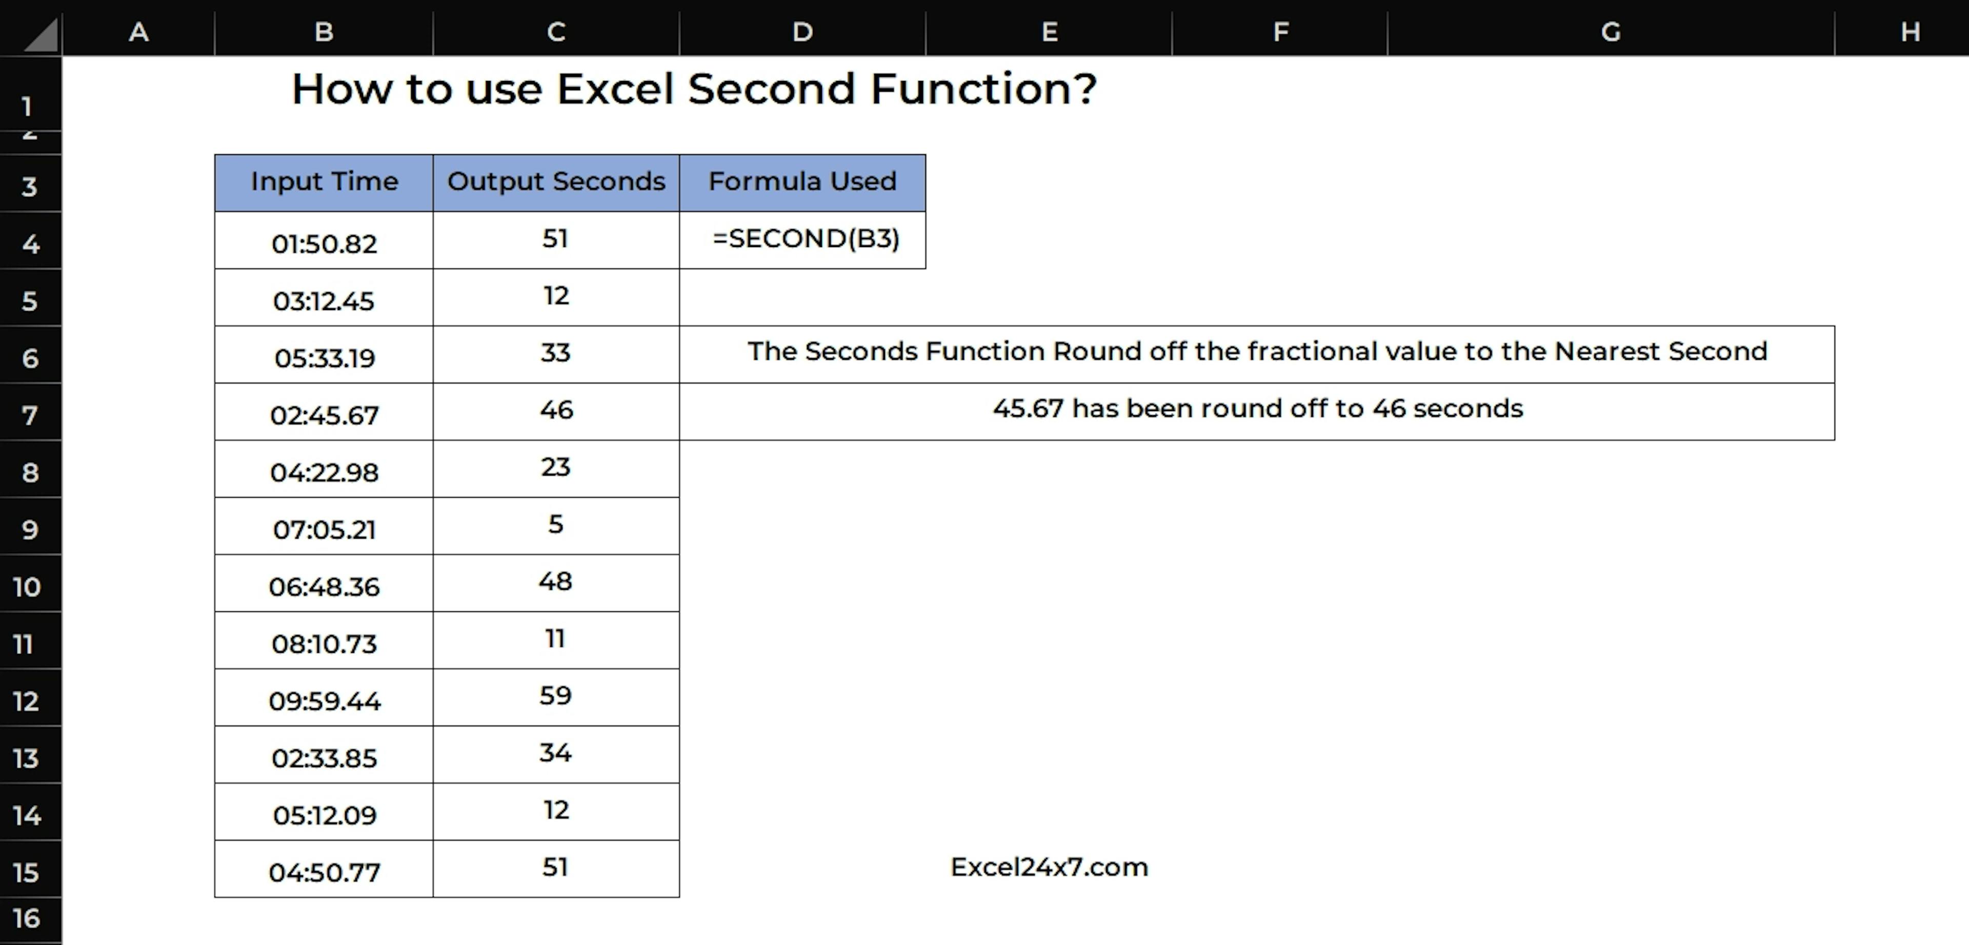This screenshot has height=945, width=1969.
Task: Select row 4 header
Action: tap(30, 244)
